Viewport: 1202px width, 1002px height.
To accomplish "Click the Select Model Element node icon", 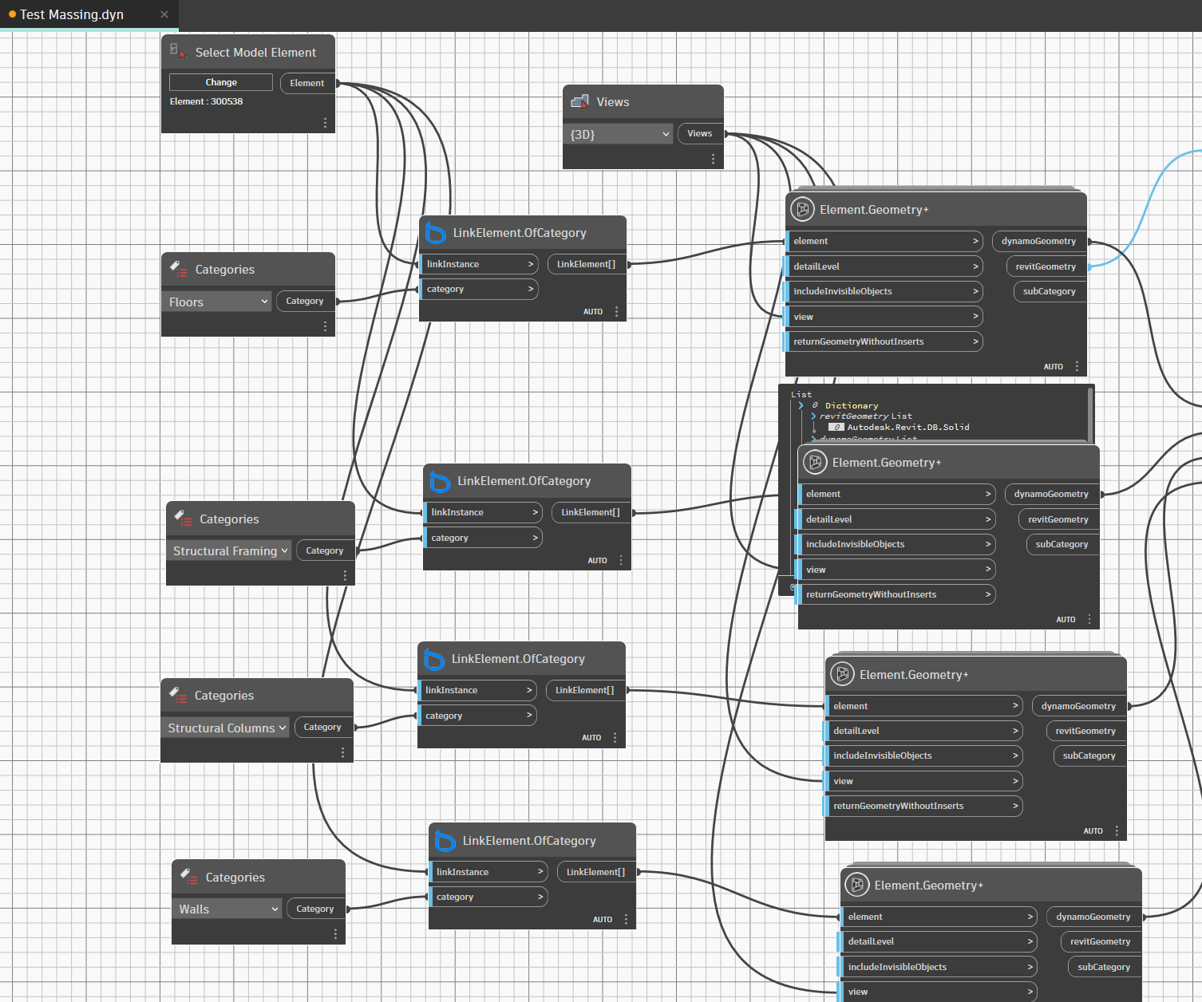I will click(178, 52).
